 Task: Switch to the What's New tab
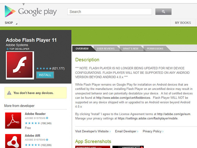coord(130,48)
